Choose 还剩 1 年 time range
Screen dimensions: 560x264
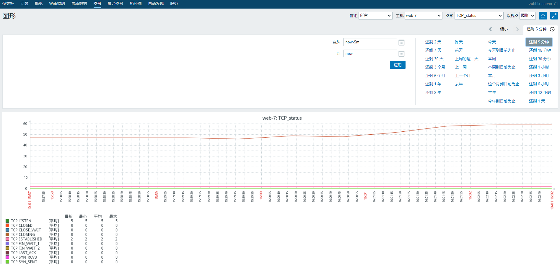coord(433,84)
